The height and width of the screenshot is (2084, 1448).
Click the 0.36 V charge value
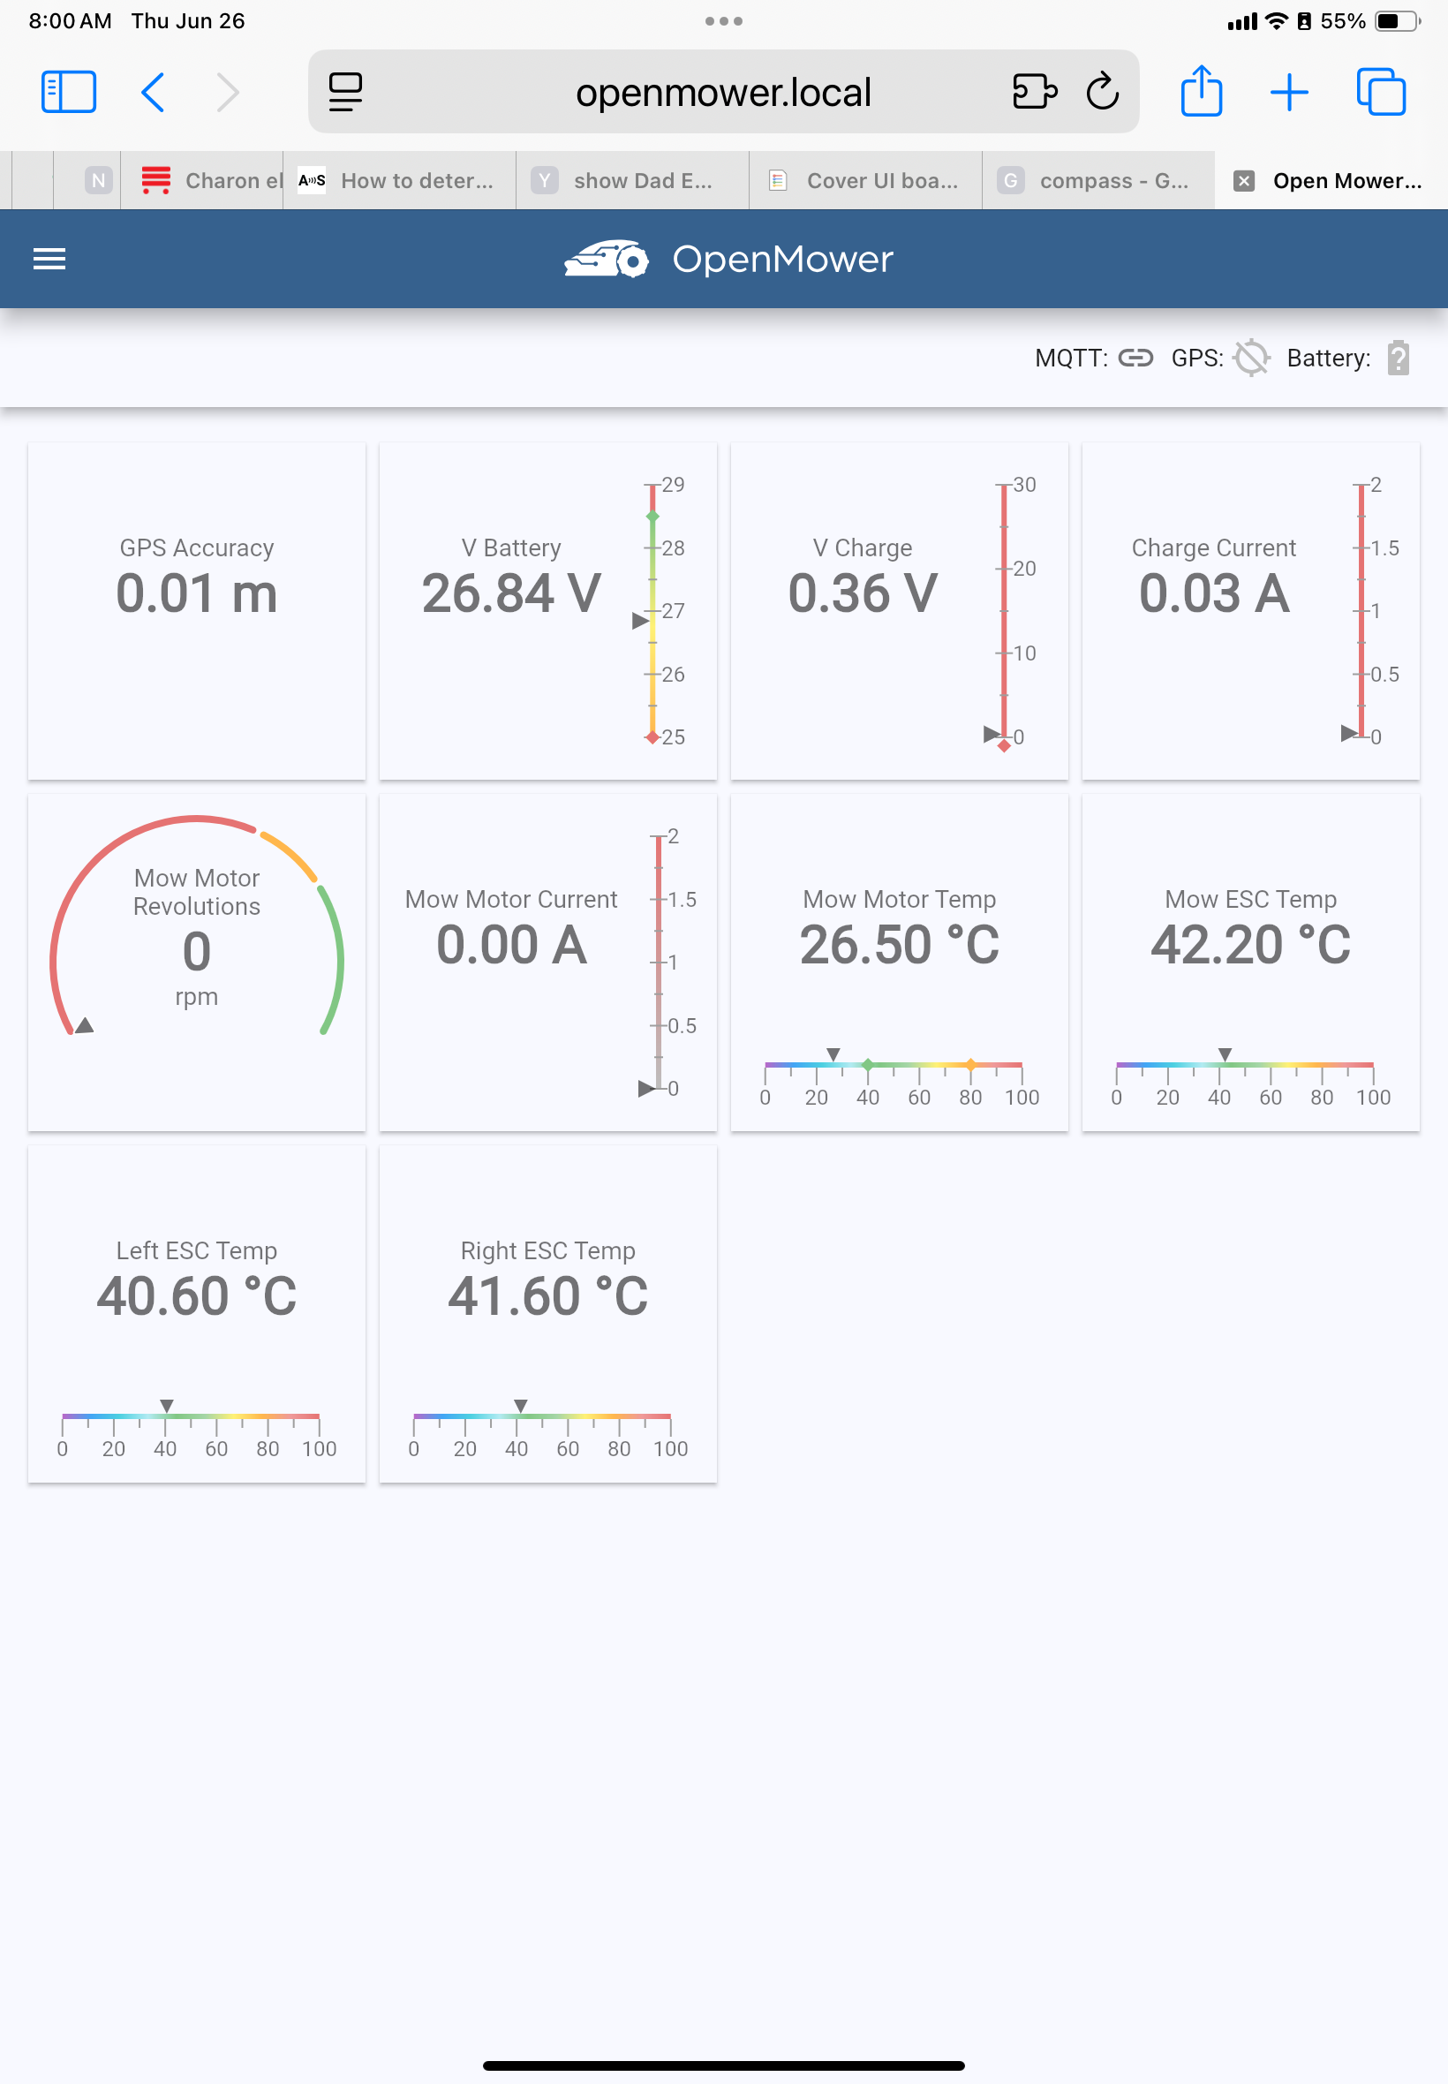pos(863,593)
